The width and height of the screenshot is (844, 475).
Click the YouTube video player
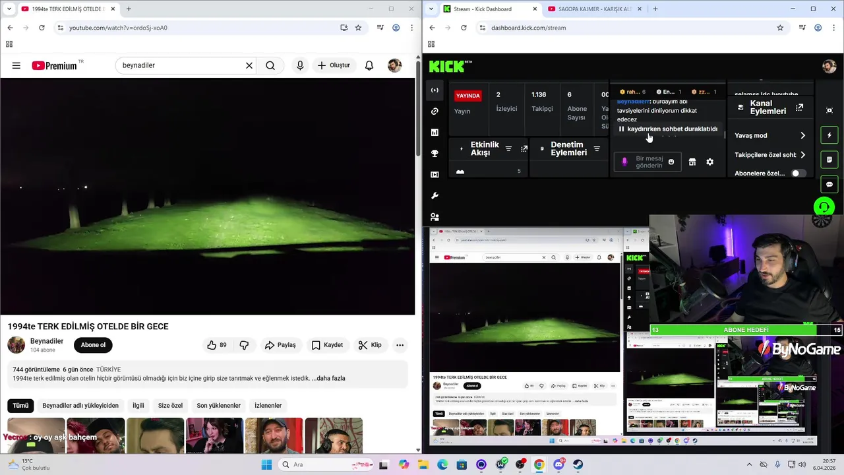(x=208, y=197)
